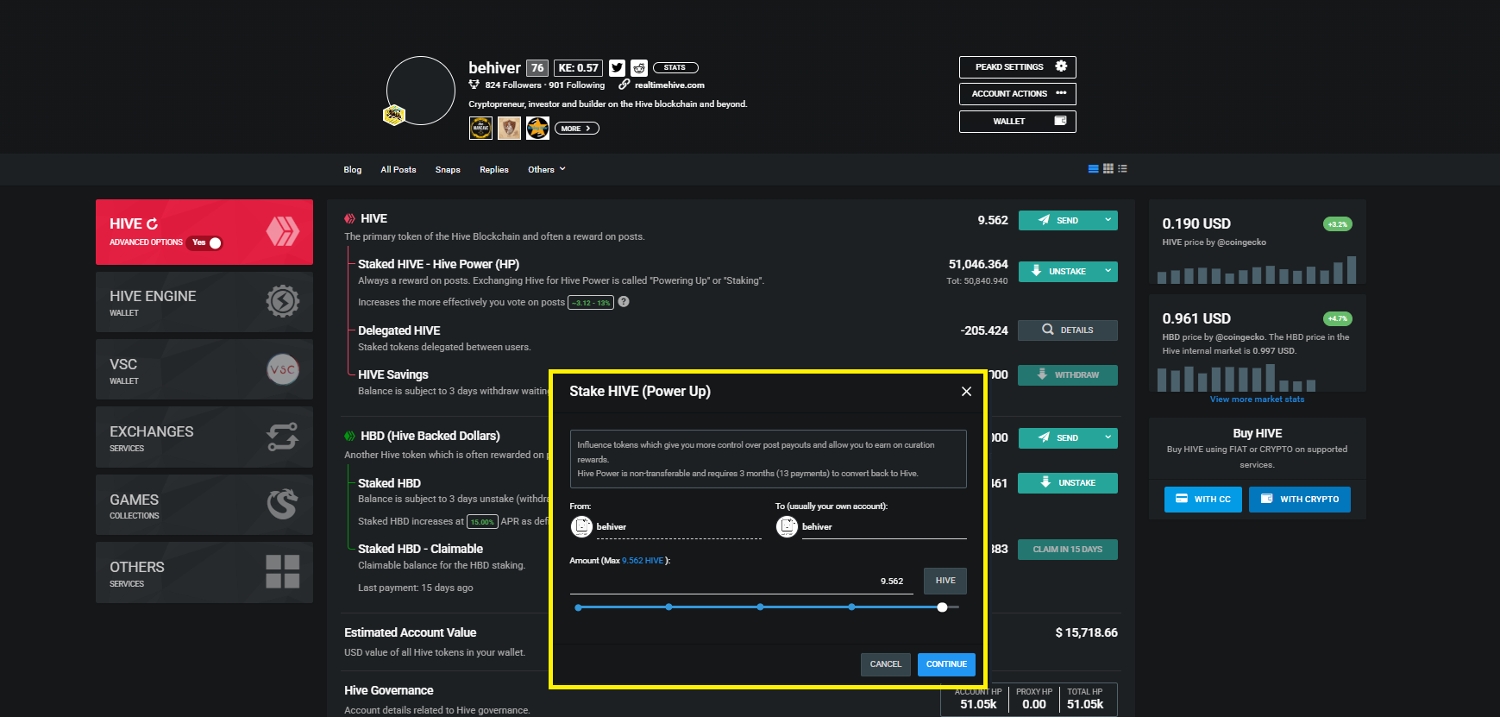Screen dimensions: 1500x717
Task: Select the HIVE wallet card in the sidebar
Action: click(x=204, y=232)
